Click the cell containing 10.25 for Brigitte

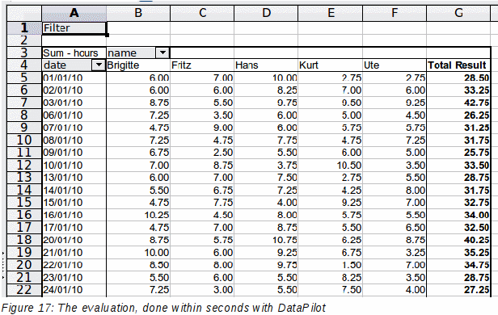point(138,215)
